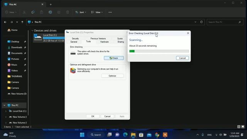Open Microsoft Store from taskbar
This screenshot has height=139, width=247.
point(141,135)
